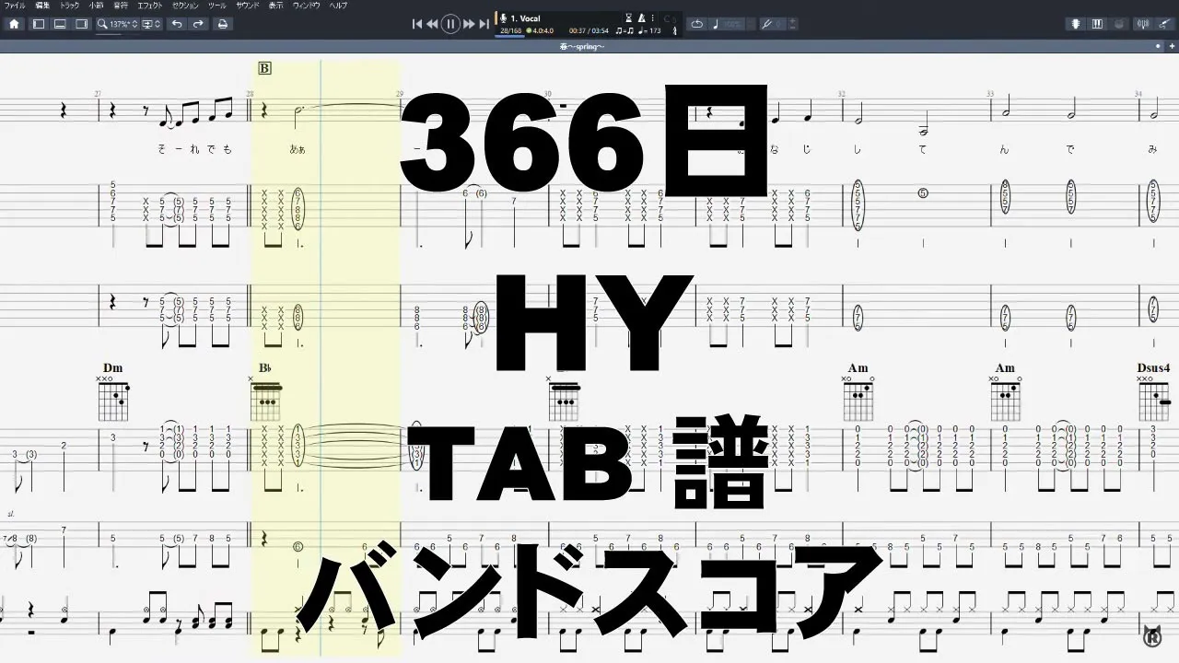Open the エフェクト menu
Viewport: 1179px width, 663px height.
pyautogui.click(x=149, y=6)
